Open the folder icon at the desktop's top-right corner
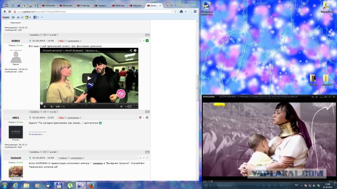Screen dimensions: 337x189 click(326, 7)
